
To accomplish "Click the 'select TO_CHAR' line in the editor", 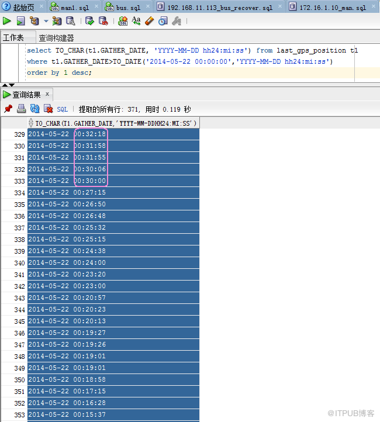I will (192, 50).
